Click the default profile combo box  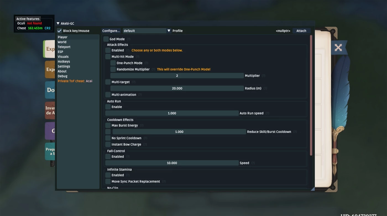pyautogui.click(x=144, y=31)
